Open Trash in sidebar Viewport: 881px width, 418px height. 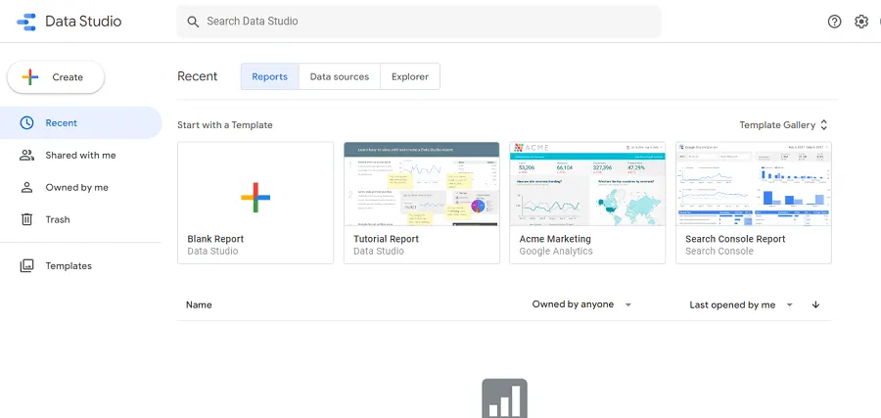click(81, 219)
